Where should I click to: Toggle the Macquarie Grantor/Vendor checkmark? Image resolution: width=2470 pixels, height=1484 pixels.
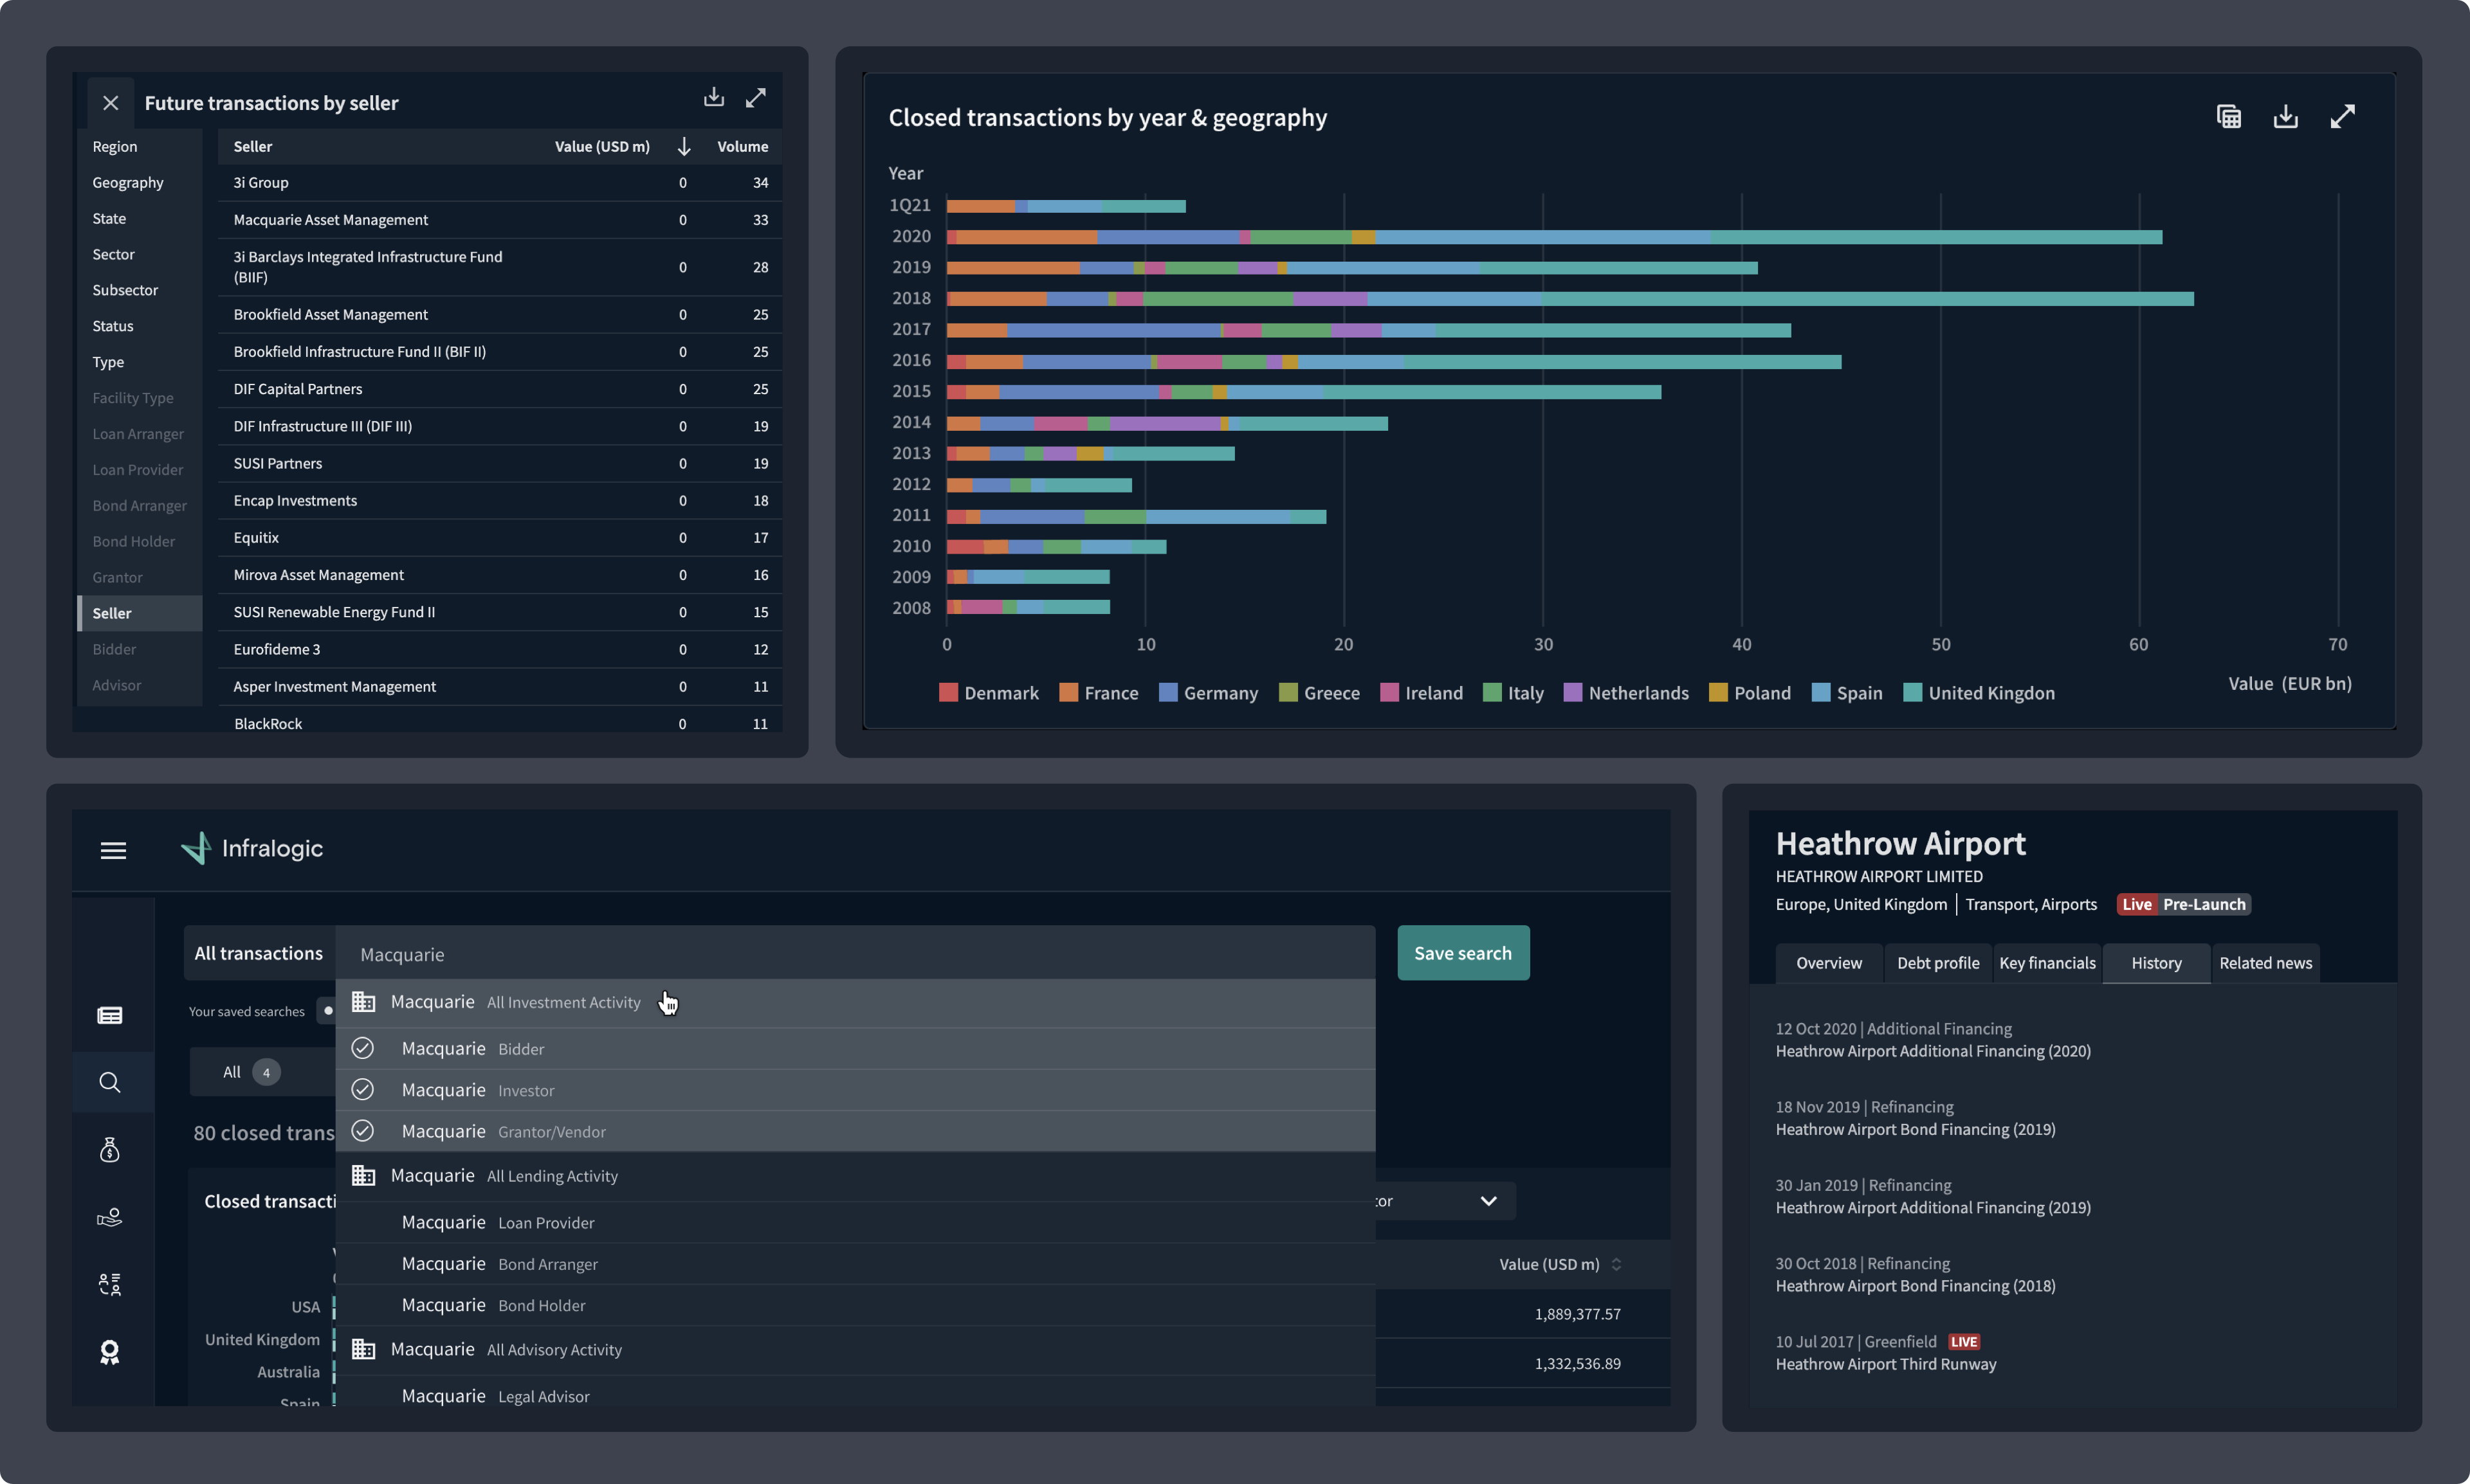[362, 1131]
